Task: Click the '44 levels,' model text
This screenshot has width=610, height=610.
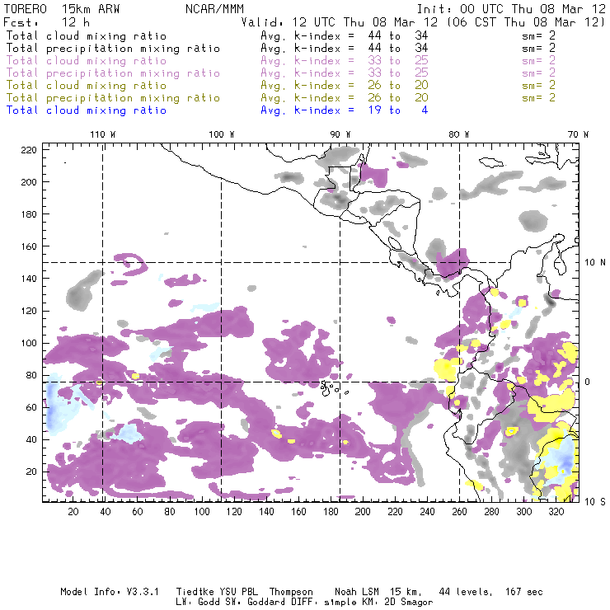Action: (466, 592)
